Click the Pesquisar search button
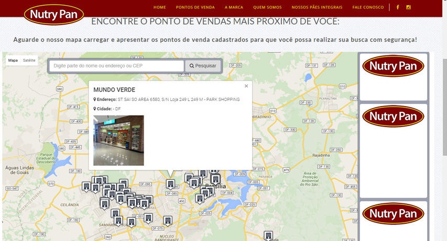The image size is (447, 241). [203, 66]
